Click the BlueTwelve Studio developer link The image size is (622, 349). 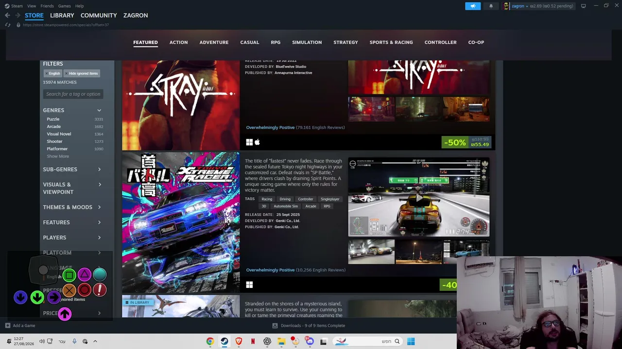click(x=291, y=66)
